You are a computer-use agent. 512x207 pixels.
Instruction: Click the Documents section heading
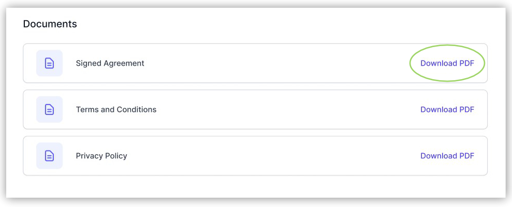coord(50,24)
